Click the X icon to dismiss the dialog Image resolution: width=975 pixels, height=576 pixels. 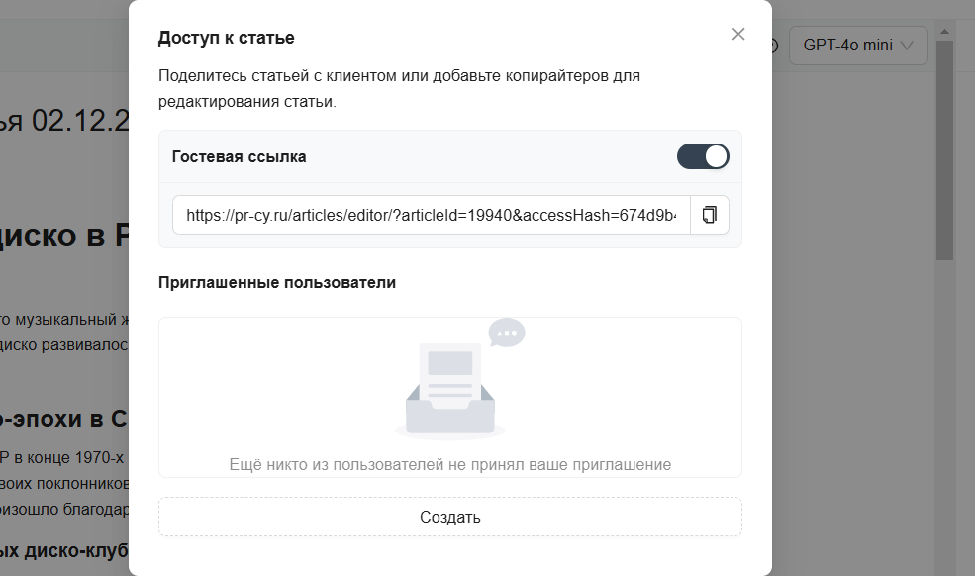737,33
